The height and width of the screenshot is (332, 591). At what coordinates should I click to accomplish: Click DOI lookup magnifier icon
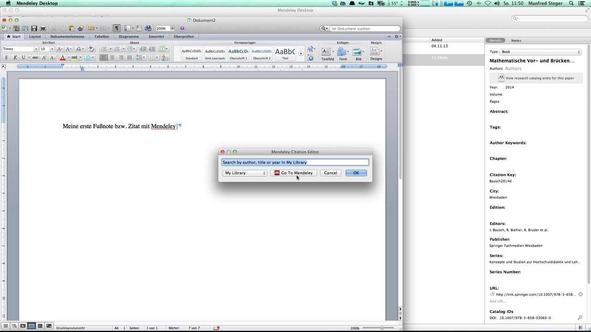(x=580, y=318)
